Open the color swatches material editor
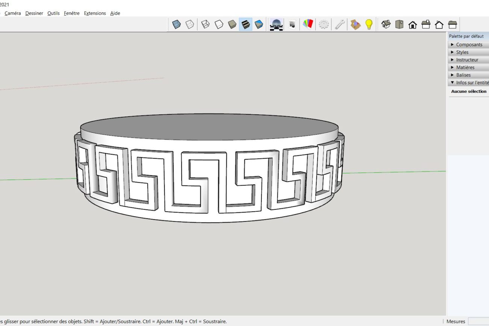Image resolution: width=489 pixels, height=326 pixels. [x=308, y=24]
